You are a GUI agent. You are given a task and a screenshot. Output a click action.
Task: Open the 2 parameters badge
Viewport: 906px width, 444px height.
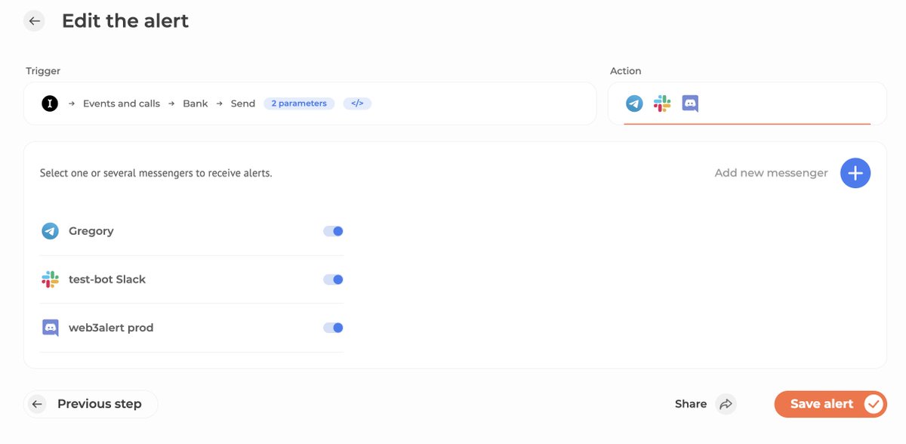pos(299,103)
